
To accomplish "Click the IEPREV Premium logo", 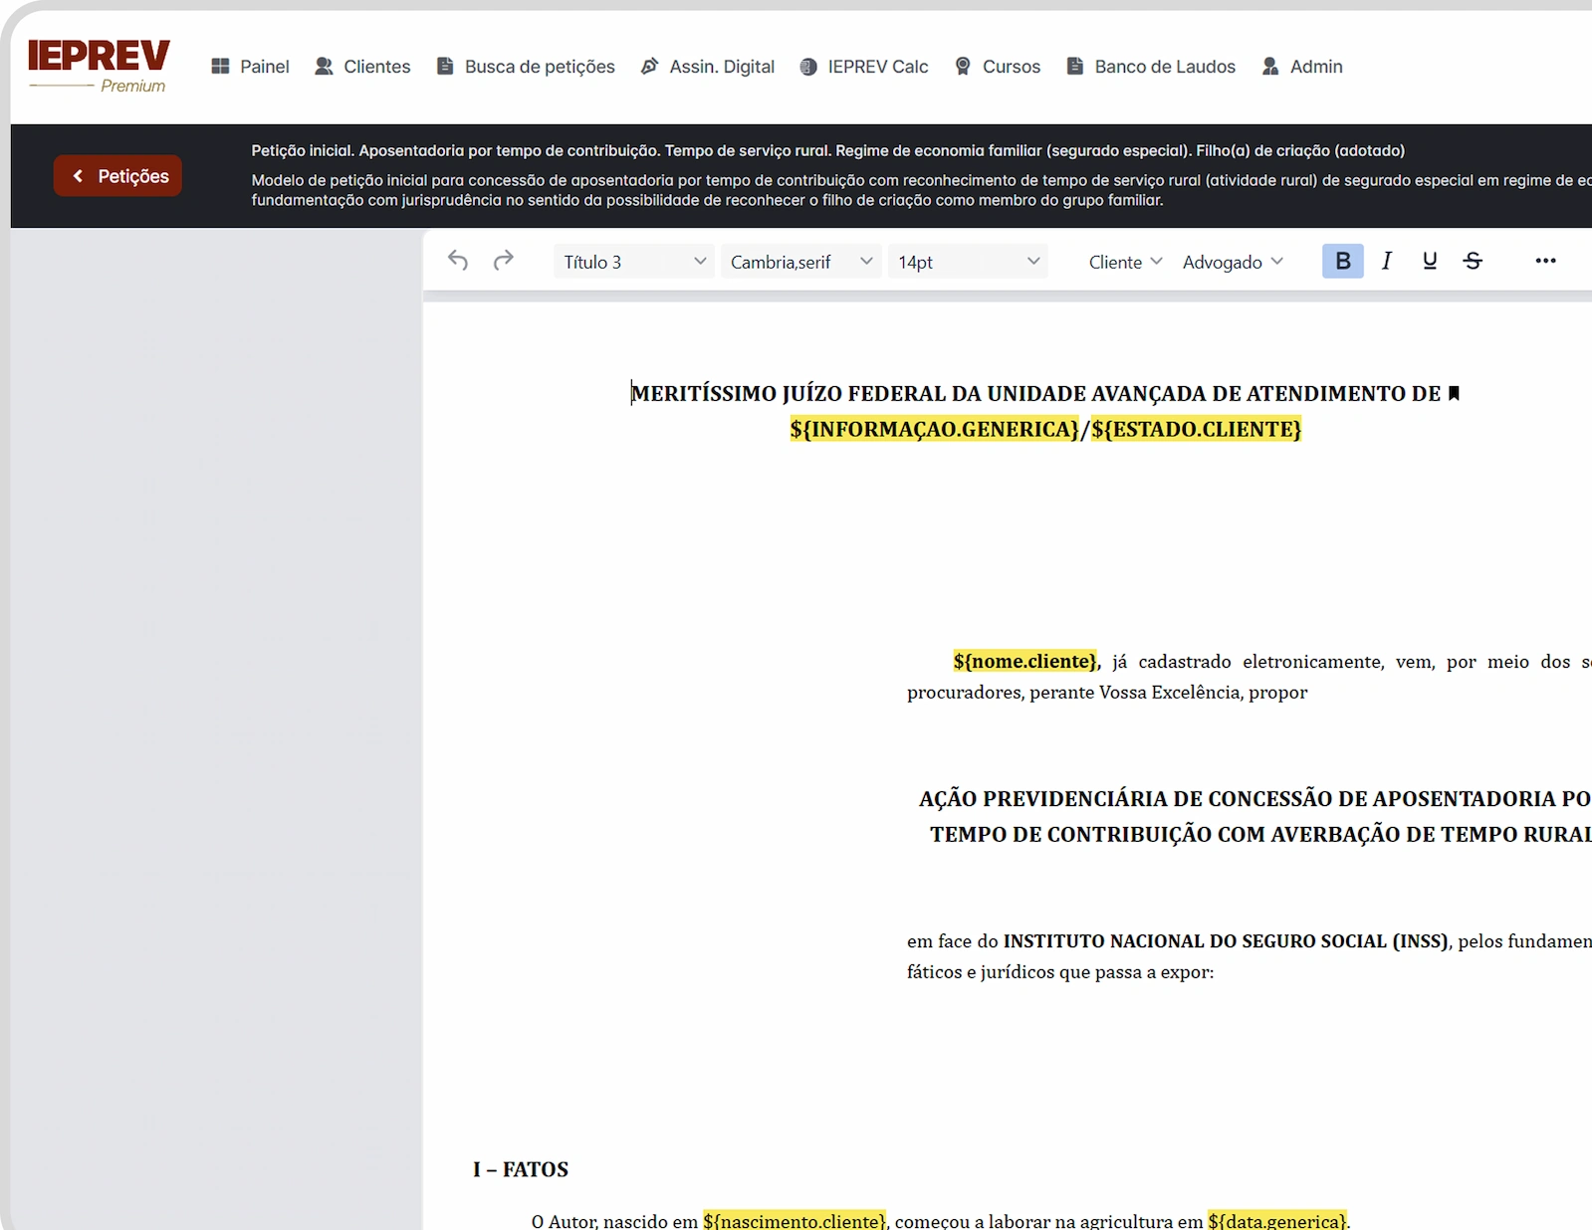I will pyautogui.click(x=99, y=67).
